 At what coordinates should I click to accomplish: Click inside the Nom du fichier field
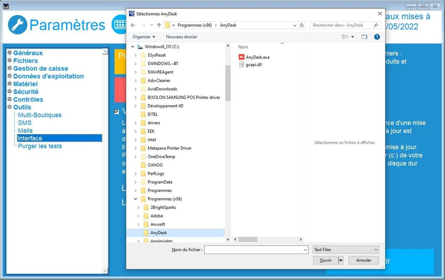tap(256, 249)
